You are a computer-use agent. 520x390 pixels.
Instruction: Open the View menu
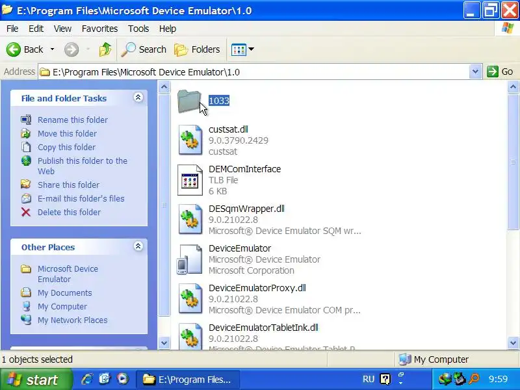62,29
